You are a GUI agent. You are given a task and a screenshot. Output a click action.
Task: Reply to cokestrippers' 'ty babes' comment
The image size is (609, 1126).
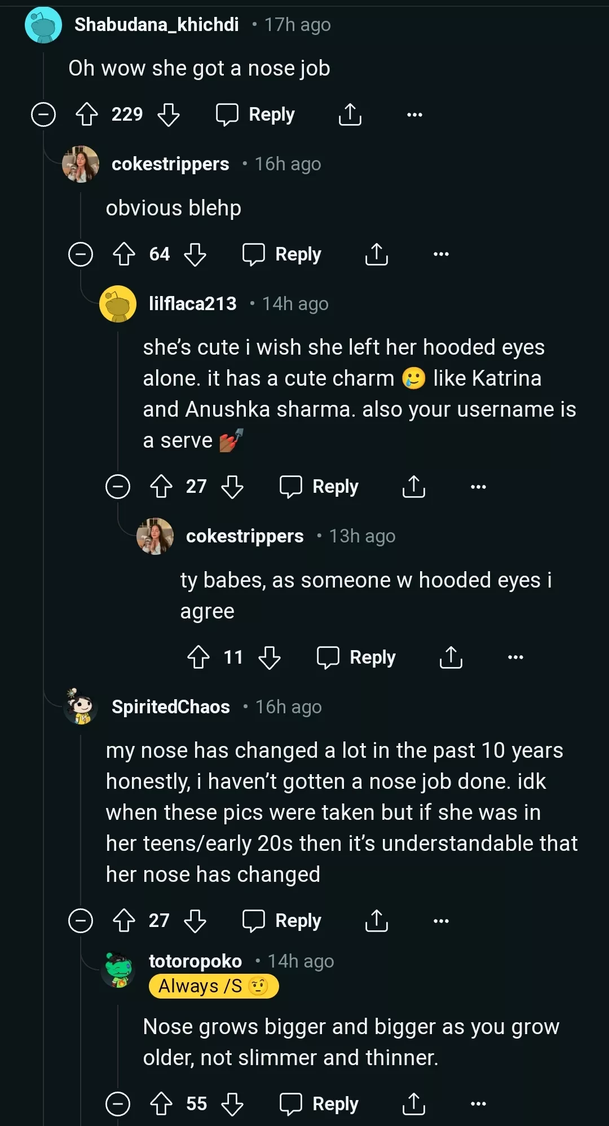[356, 657]
